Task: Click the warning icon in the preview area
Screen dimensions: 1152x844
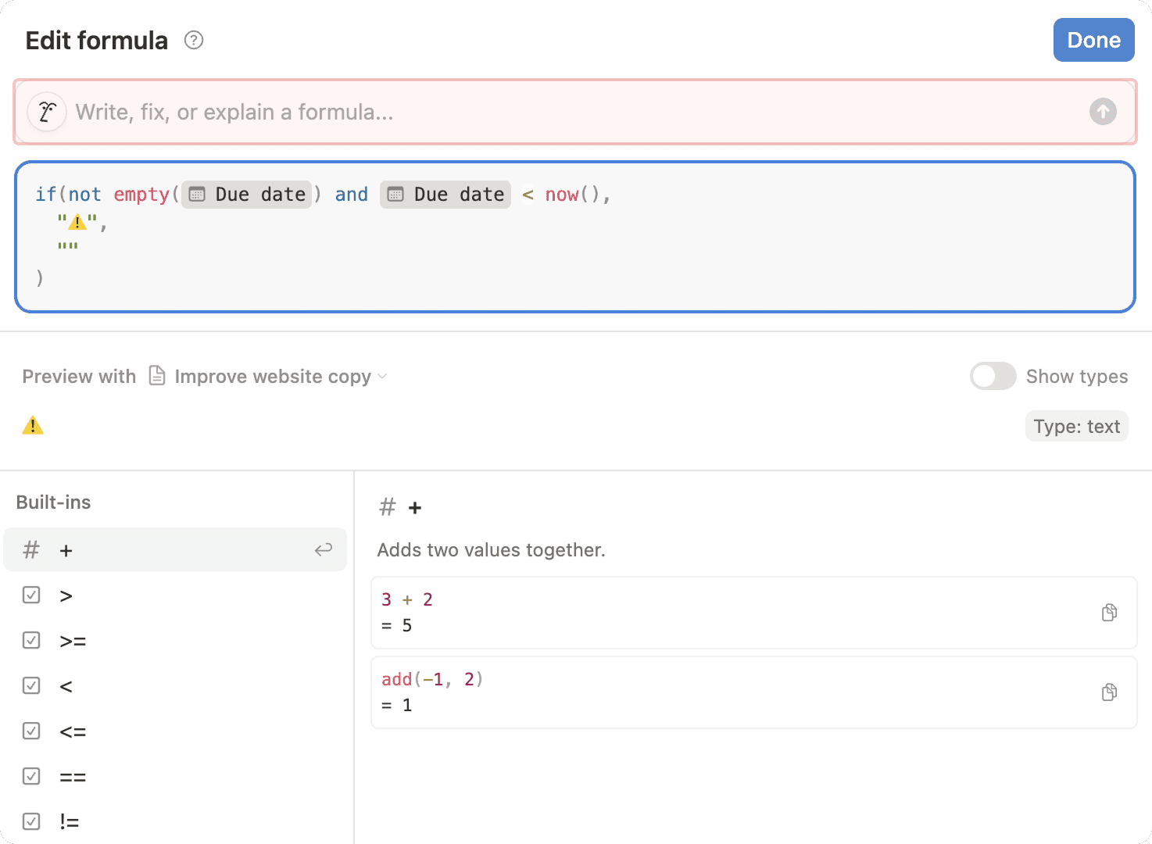Action: coord(32,425)
